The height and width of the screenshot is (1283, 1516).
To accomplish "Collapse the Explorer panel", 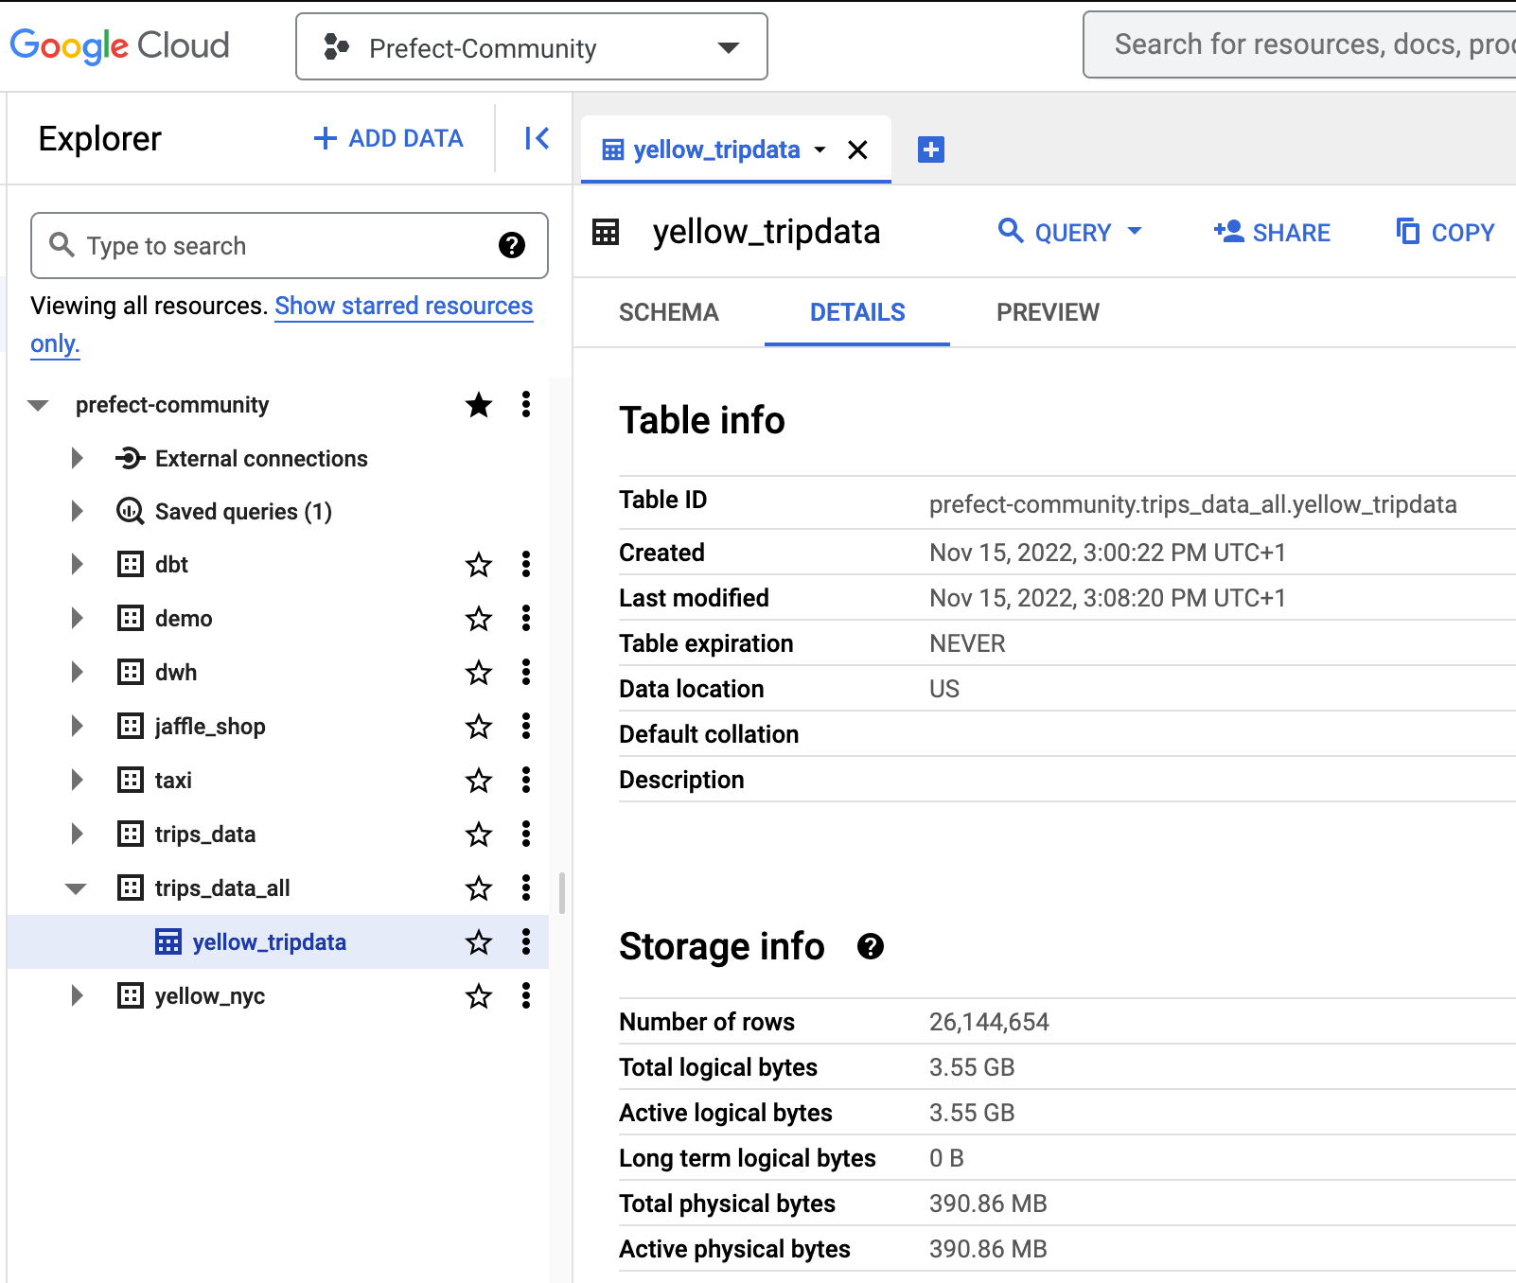I will (537, 139).
